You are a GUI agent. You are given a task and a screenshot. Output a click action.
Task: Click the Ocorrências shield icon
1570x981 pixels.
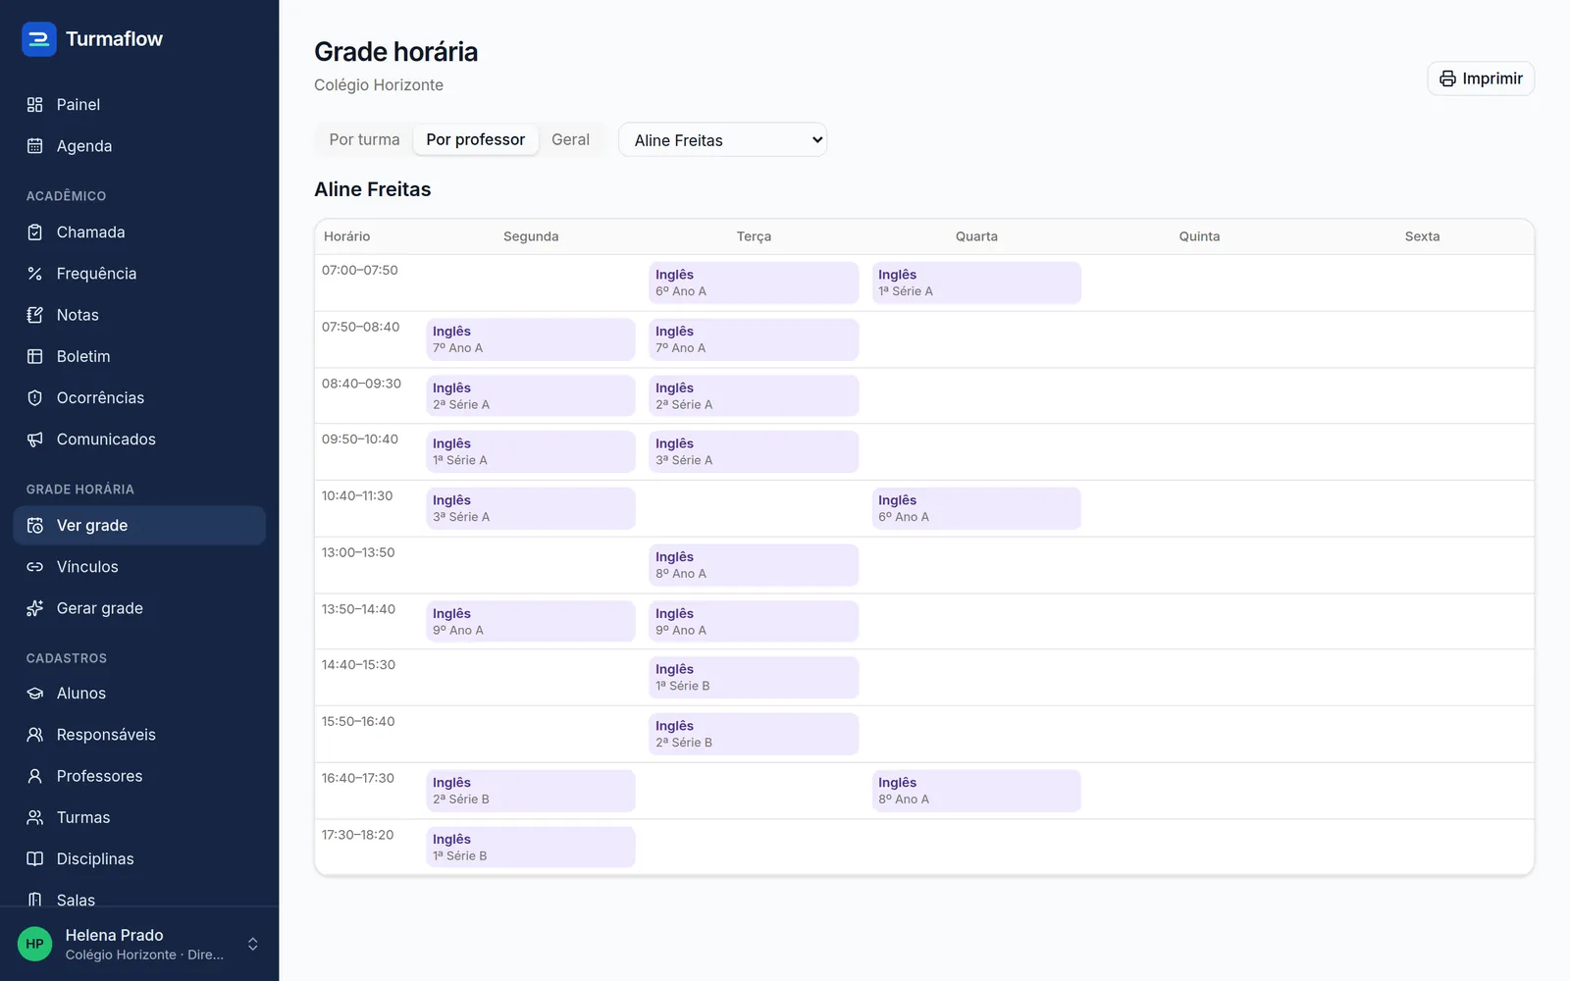35,397
